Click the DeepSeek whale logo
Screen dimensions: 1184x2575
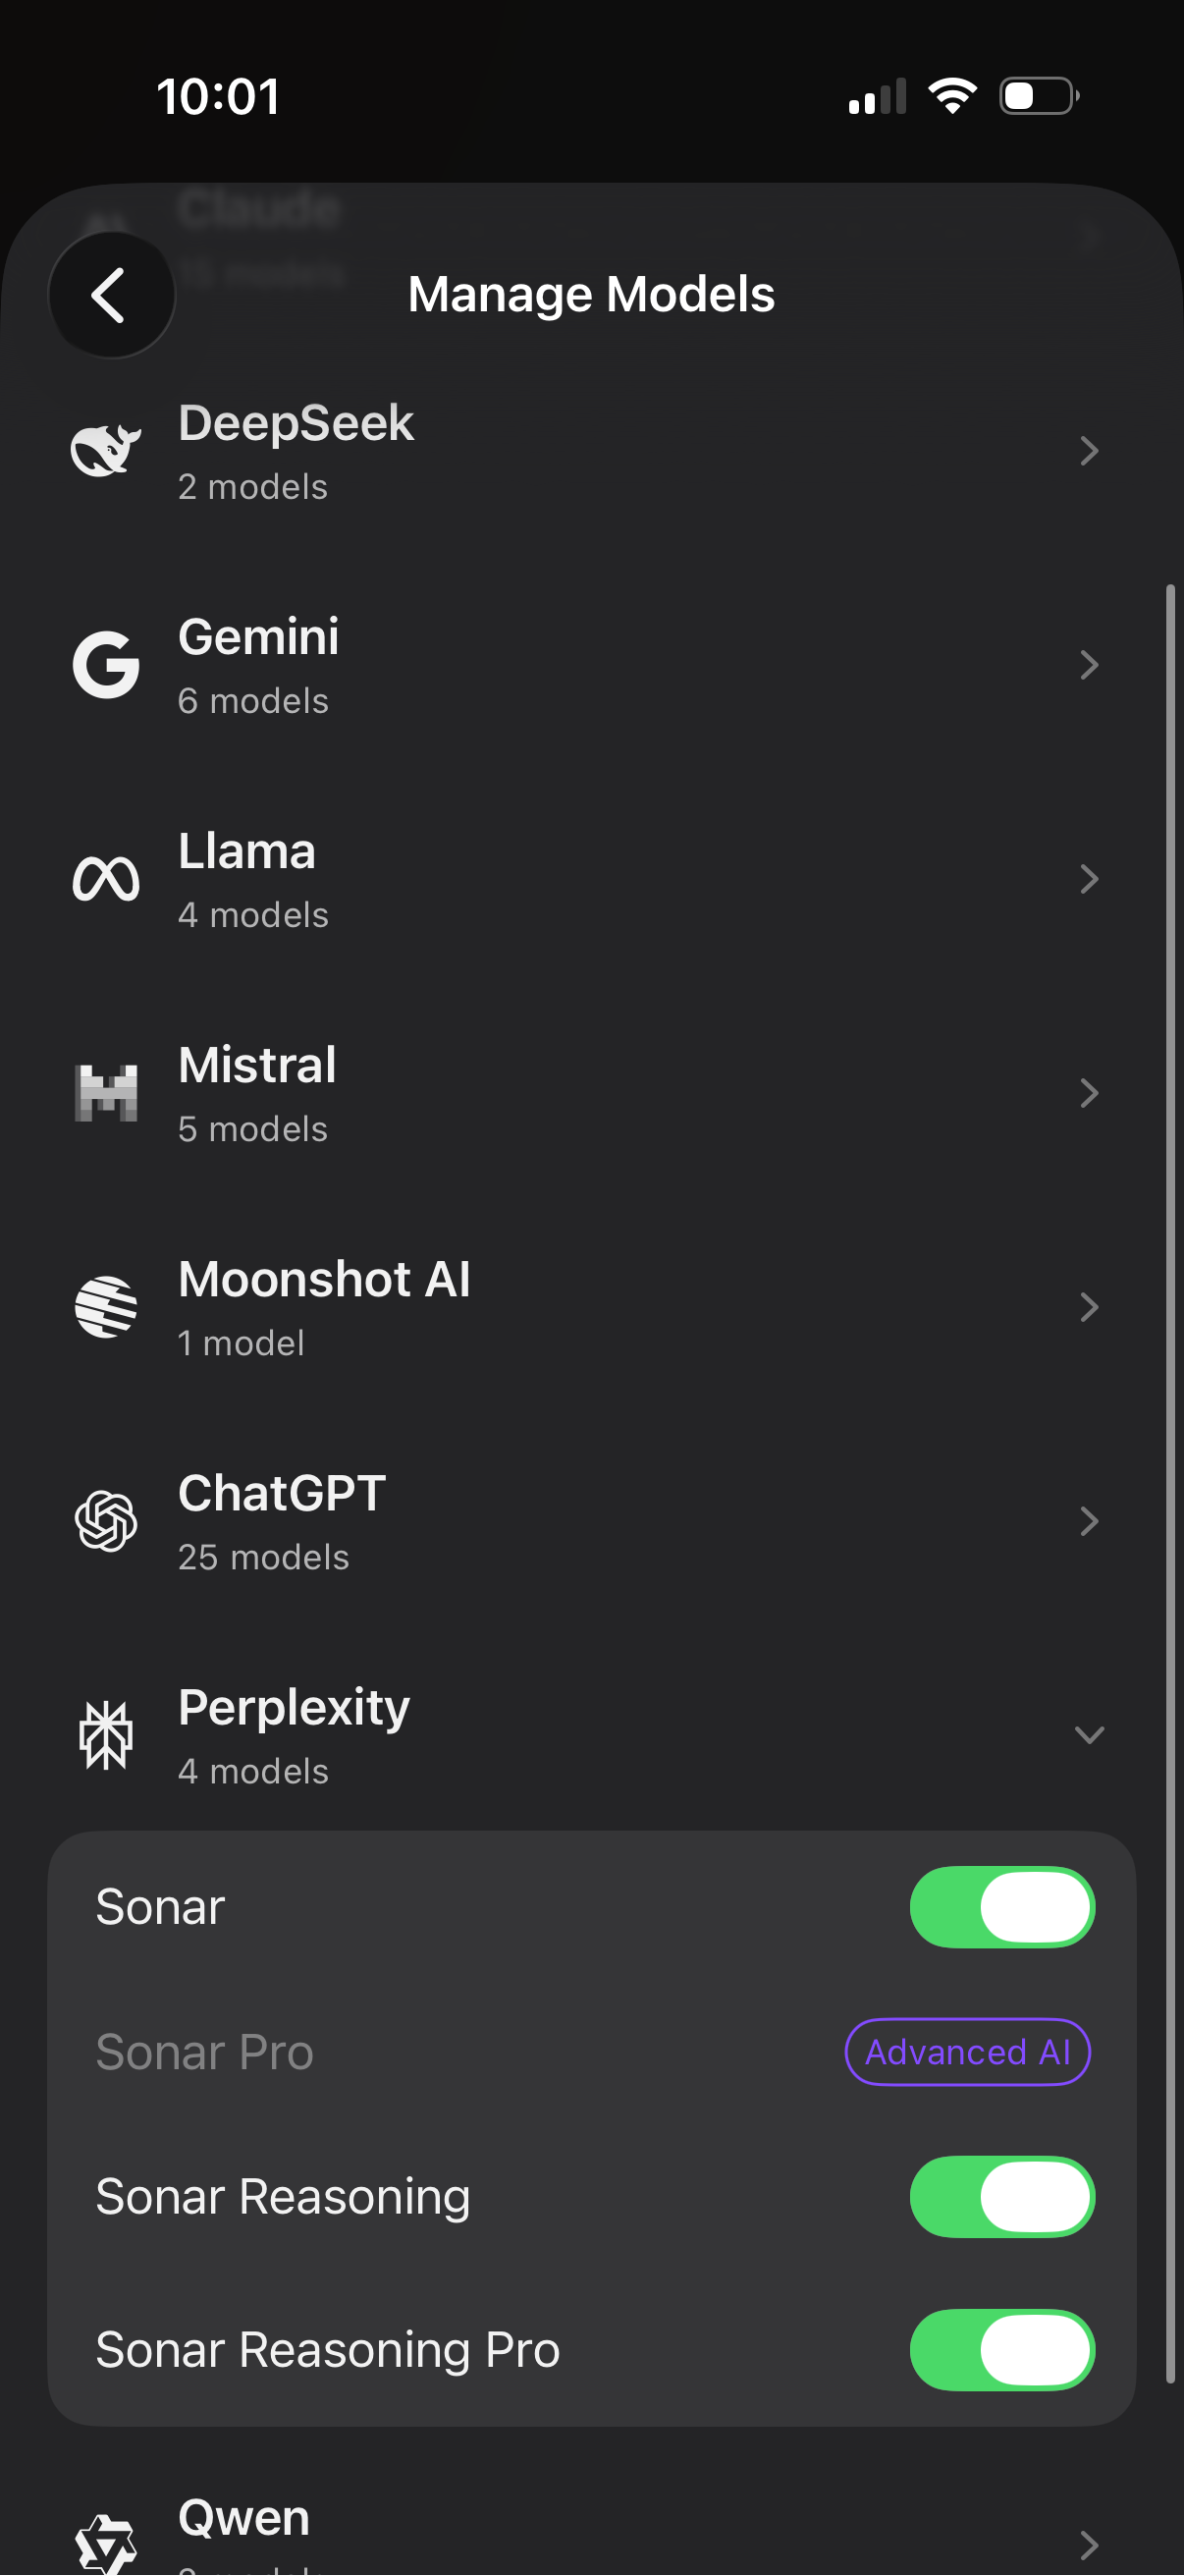coord(106,451)
